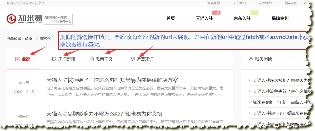This screenshot has height=131, width=315.
Task: Click 首页 in the breadcrumb path
Action: pos(28,39)
